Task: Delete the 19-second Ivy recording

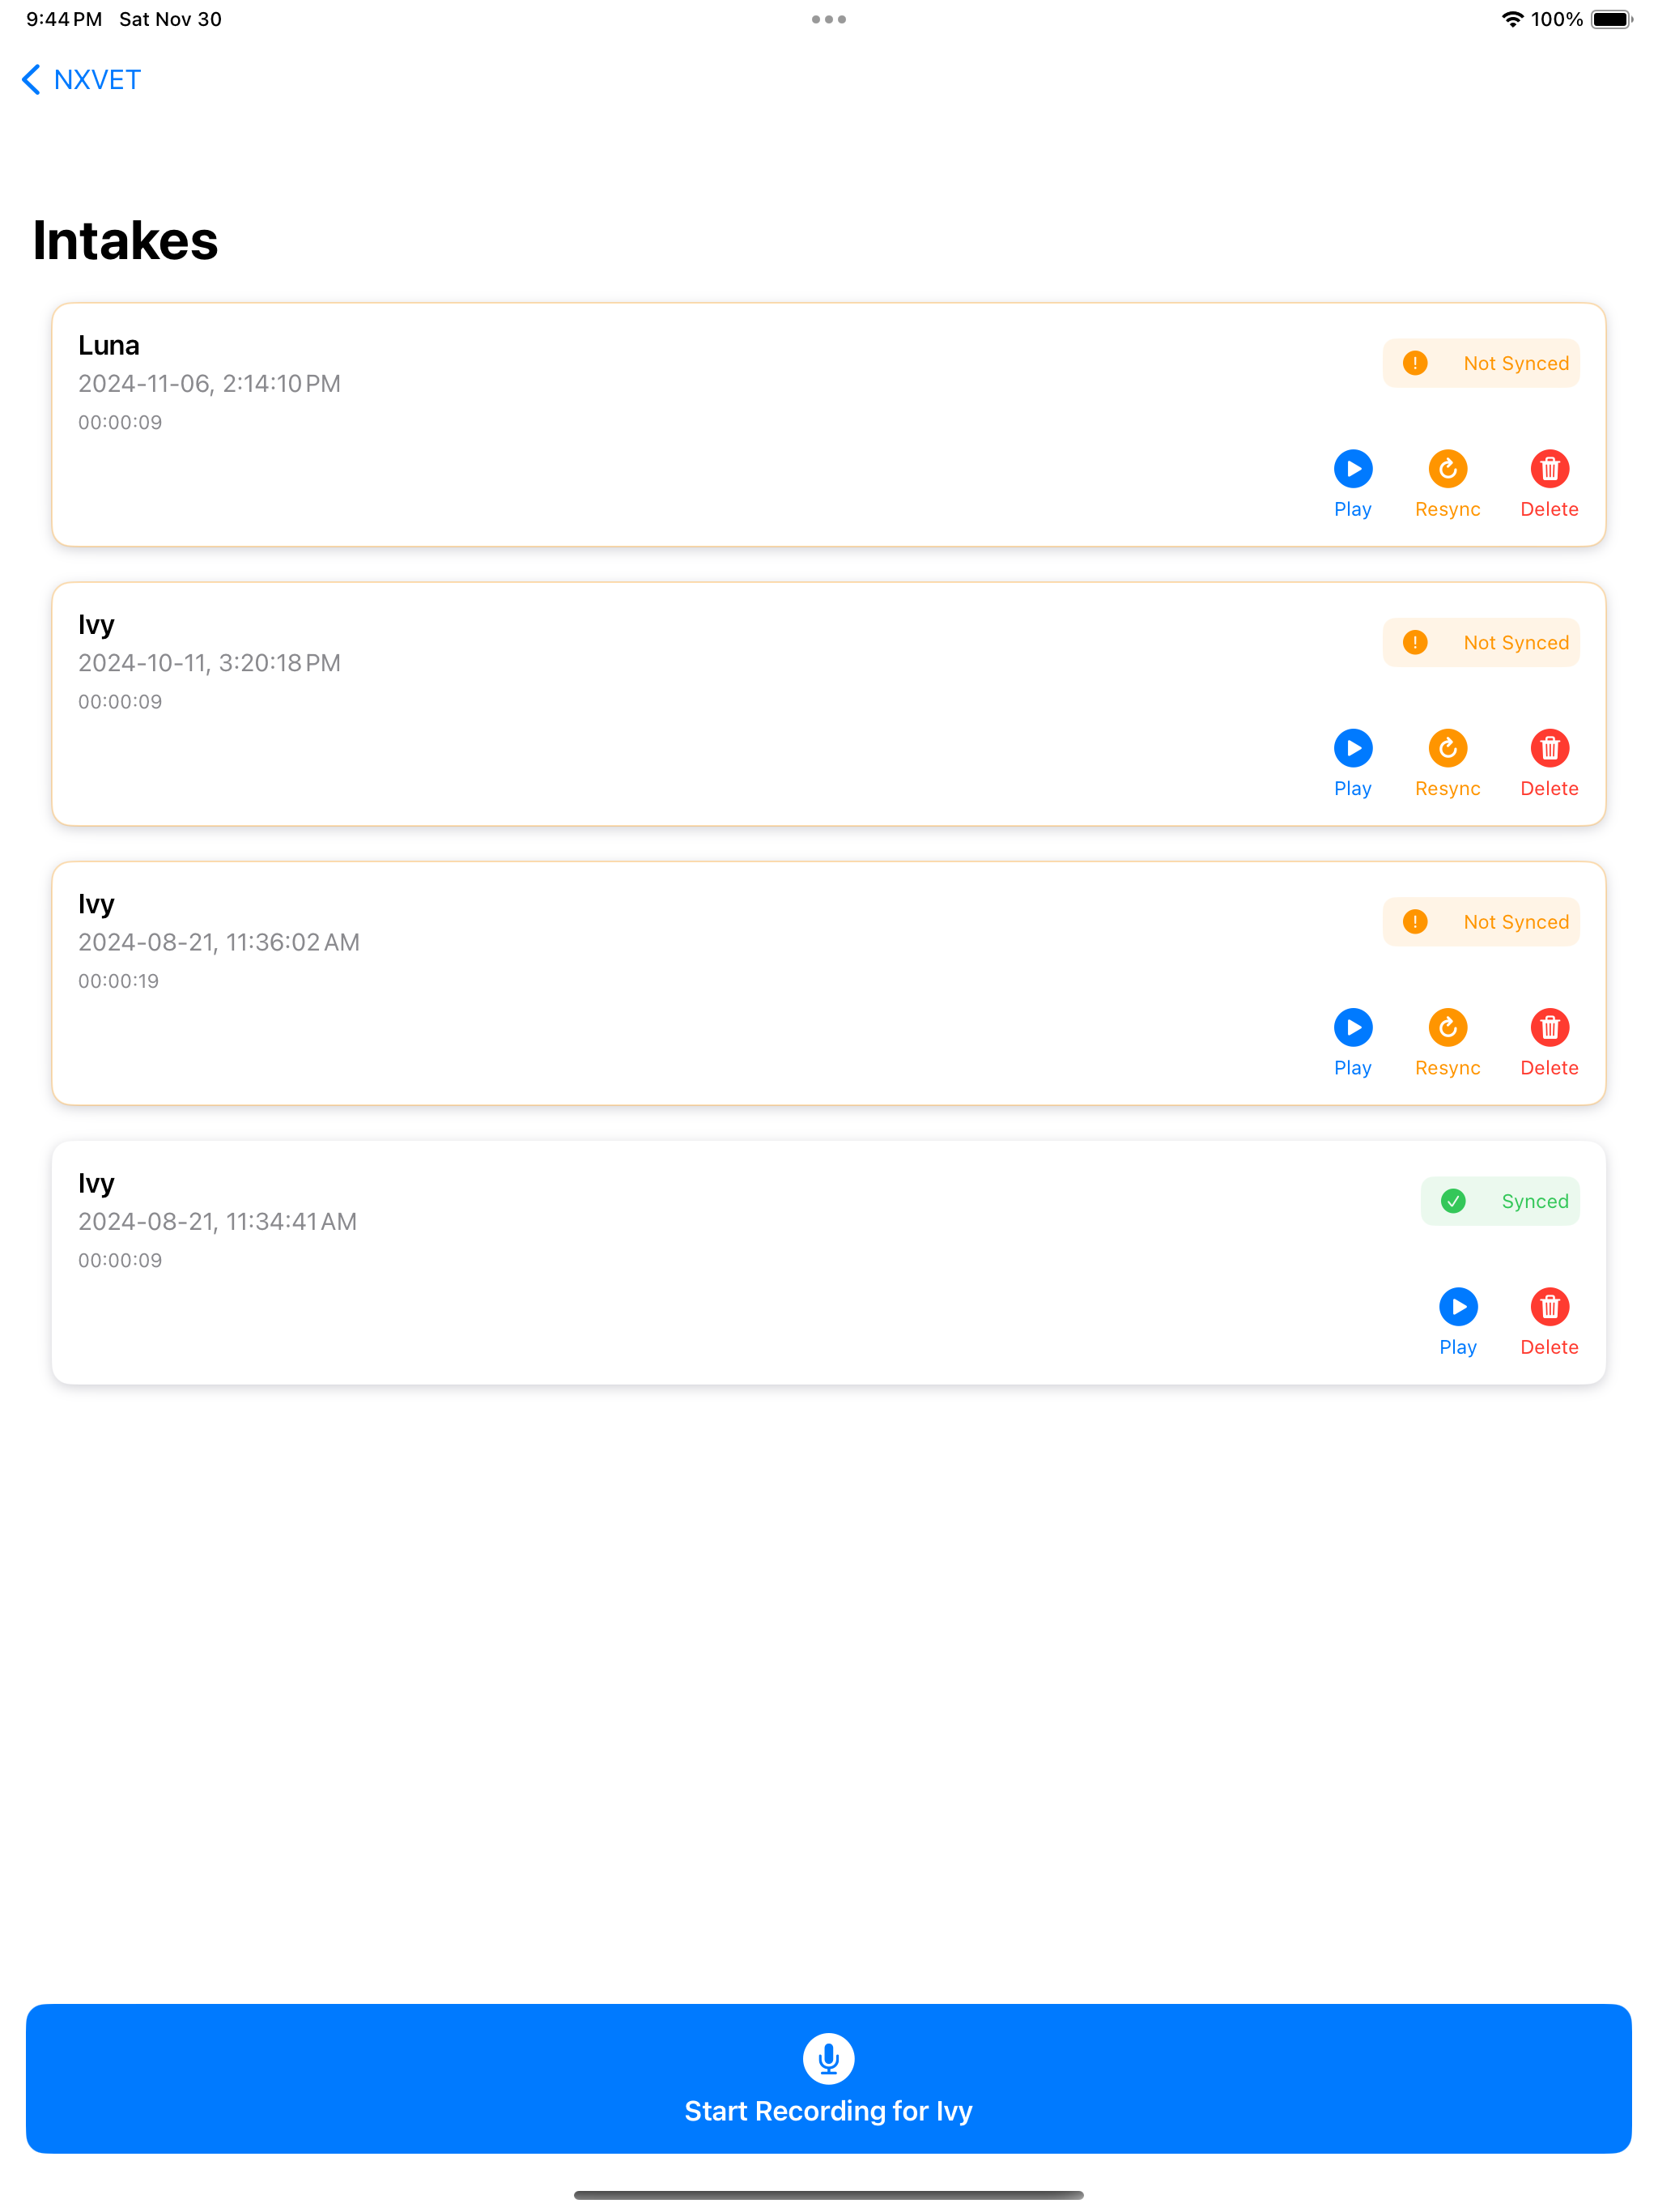Action: pyautogui.click(x=1549, y=1042)
